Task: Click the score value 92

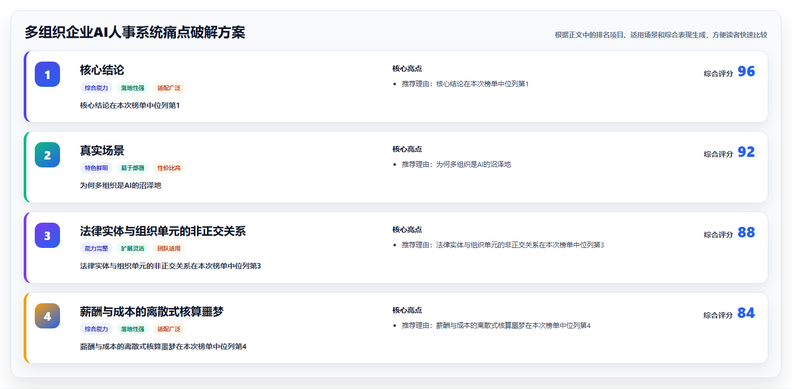Action: (x=746, y=152)
